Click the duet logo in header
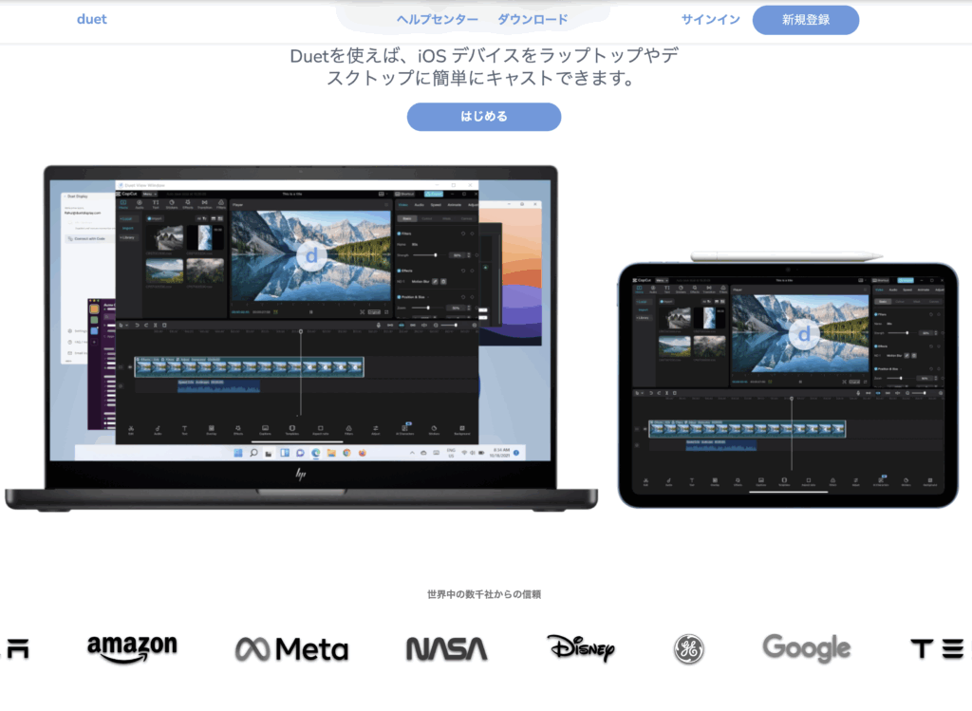The height and width of the screenshot is (711, 972). point(92,20)
